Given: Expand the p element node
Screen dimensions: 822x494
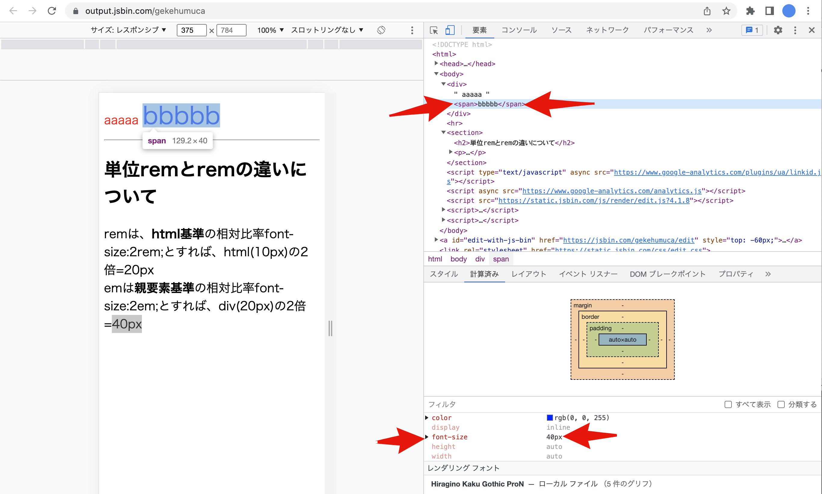Looking at the screenshot, I should (451, 152).
